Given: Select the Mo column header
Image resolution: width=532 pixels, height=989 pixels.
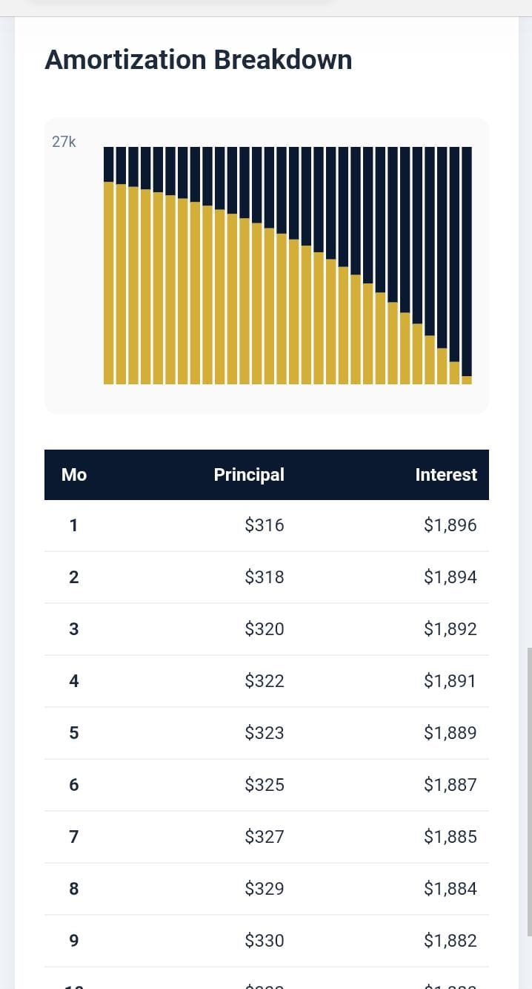Looking at the screenshot, I should click(x=73, y=475).
